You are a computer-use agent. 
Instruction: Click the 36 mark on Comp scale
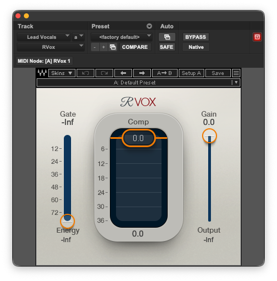[x=101, y=220]
